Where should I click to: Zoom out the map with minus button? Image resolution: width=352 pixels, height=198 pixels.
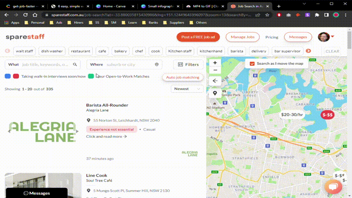215,70
